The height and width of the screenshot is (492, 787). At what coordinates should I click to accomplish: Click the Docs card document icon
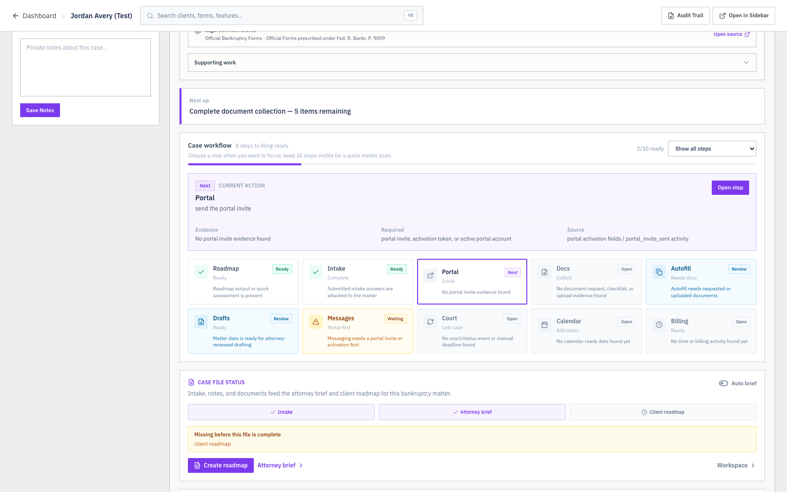(x=545, y=272)
